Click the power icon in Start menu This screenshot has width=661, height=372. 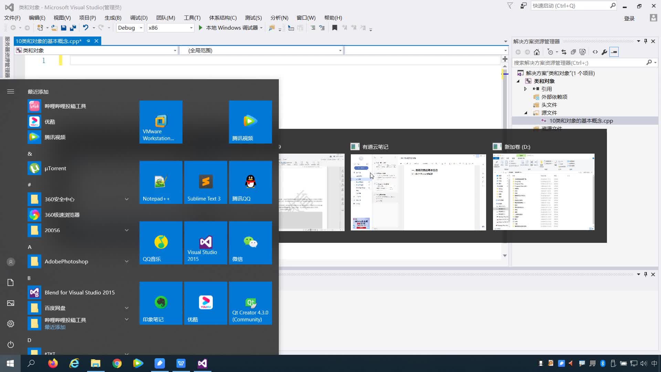click(11, 344)
